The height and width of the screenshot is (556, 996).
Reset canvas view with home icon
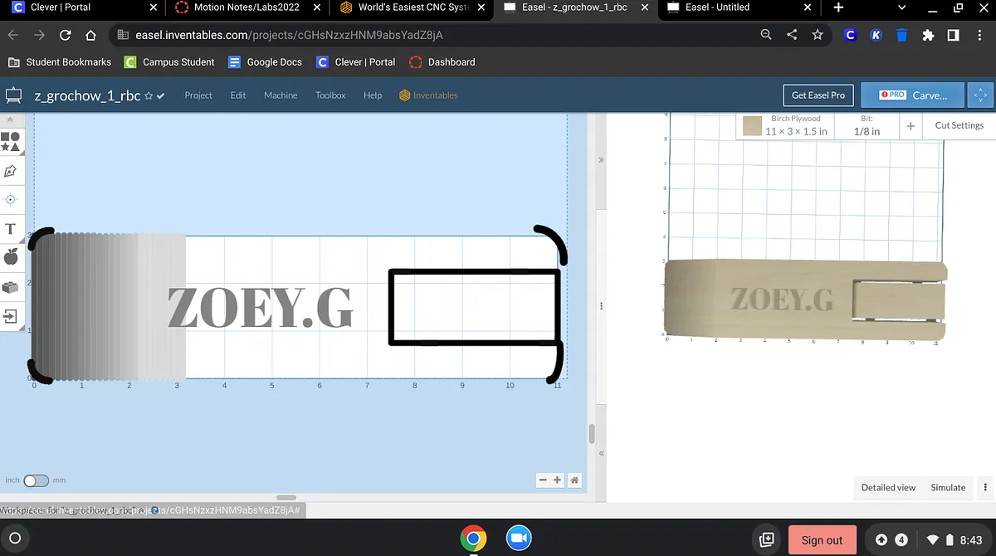[x=574, y=480]
